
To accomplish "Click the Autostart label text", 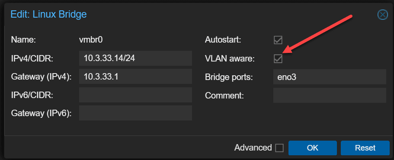I will [x=223, y=40].
